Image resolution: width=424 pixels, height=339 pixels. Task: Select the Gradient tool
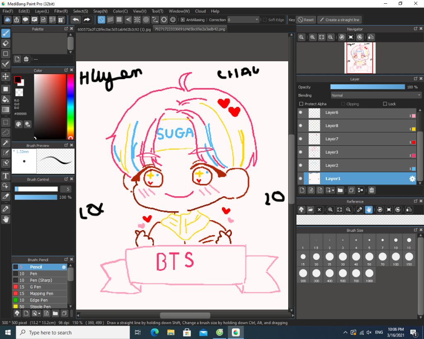(x=6, y=110)
